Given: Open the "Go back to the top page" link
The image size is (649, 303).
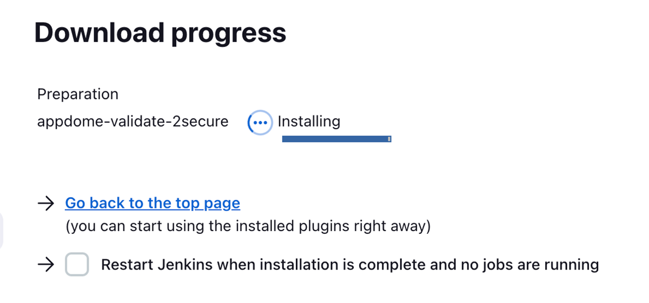Looking at the screenshot, I should pos(153,203).
